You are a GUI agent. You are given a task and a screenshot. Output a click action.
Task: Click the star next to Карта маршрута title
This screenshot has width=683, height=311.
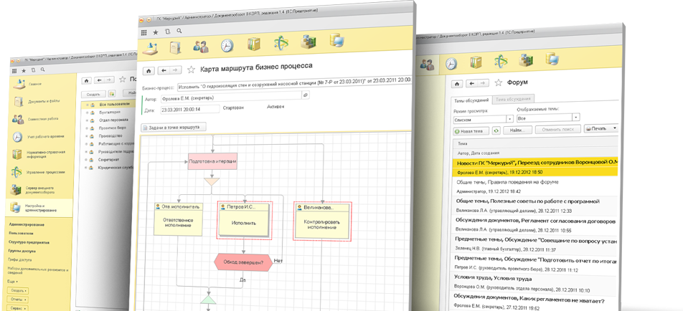(x=191, y=70)
